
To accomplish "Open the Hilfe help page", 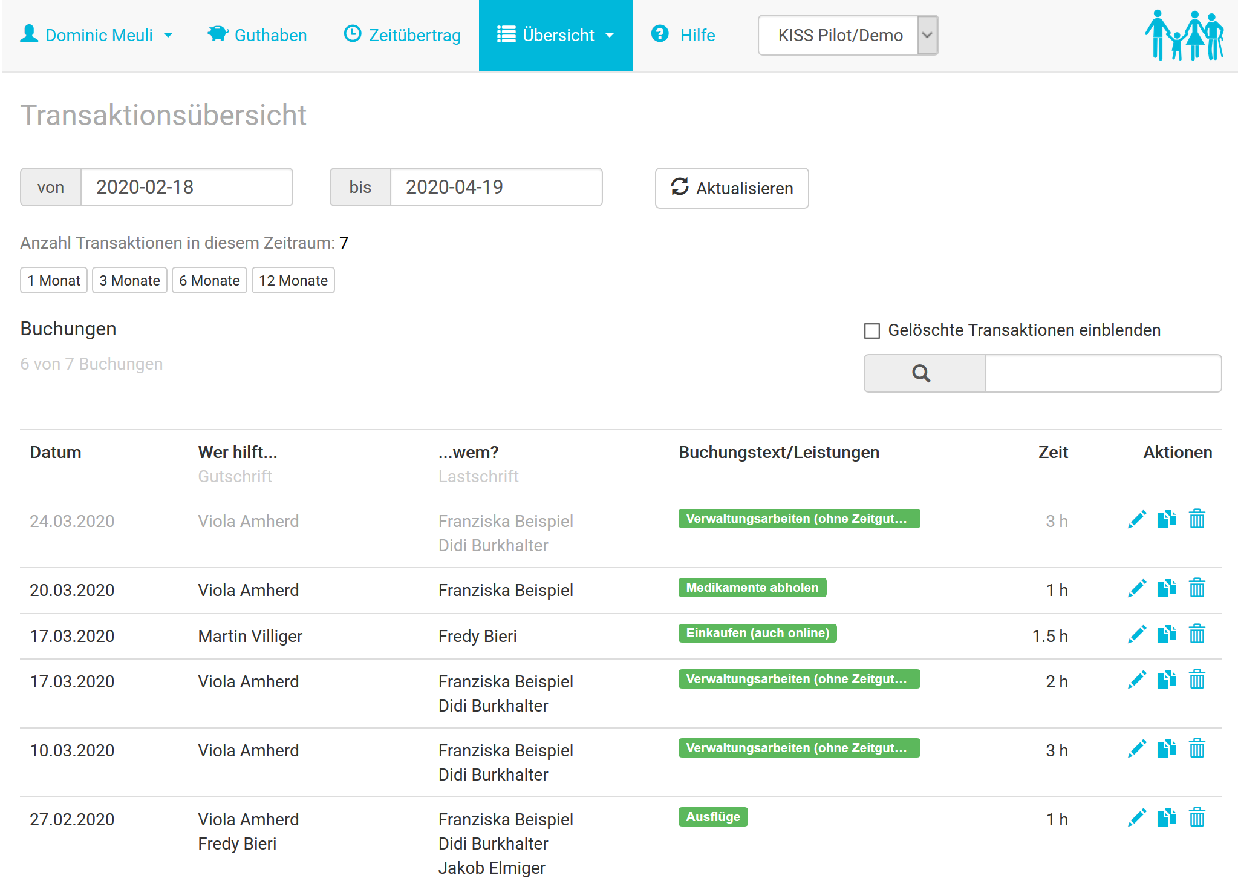I will coord(683,35).
